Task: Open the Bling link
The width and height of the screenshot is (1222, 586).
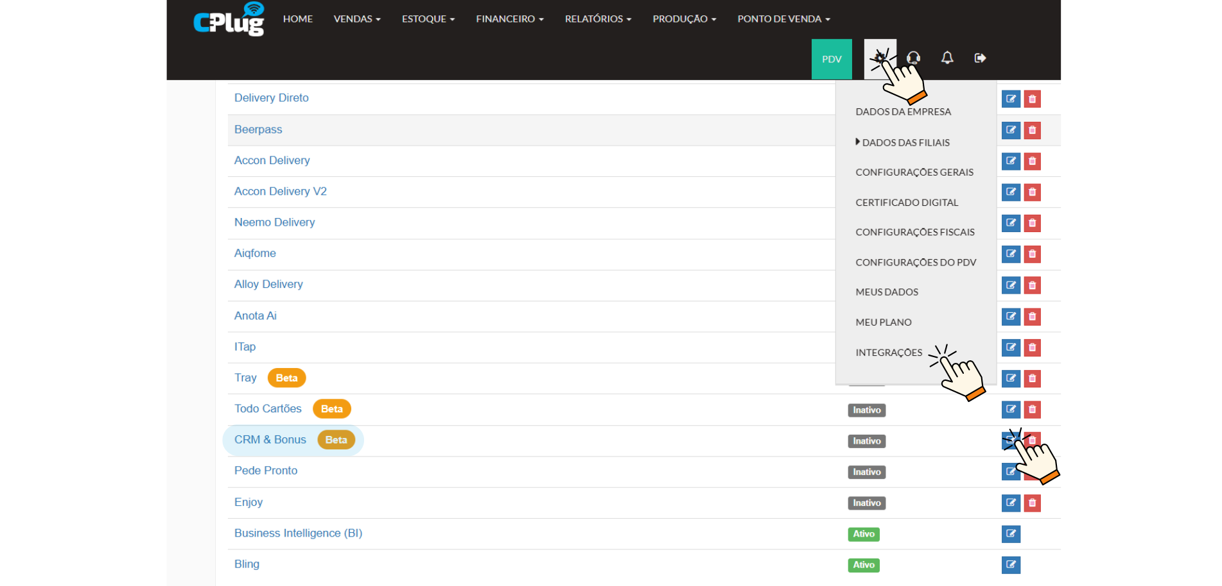Action: tap(247, 564)
